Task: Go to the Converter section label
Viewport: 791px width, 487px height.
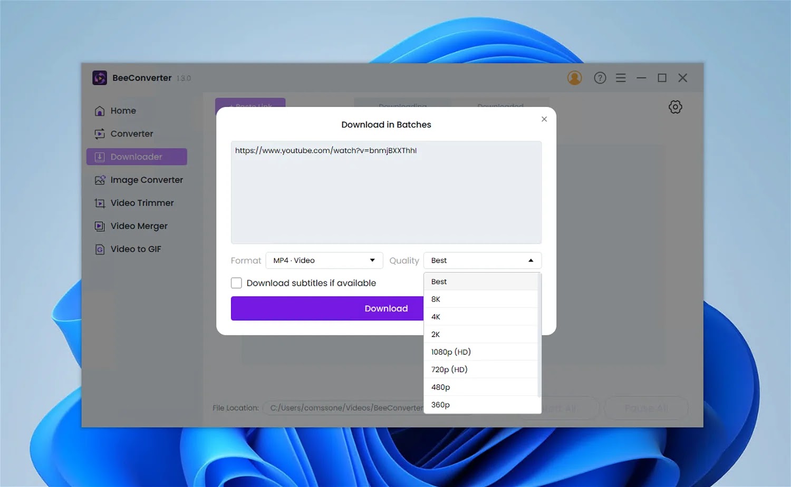Action: click(x=132, y=134)
